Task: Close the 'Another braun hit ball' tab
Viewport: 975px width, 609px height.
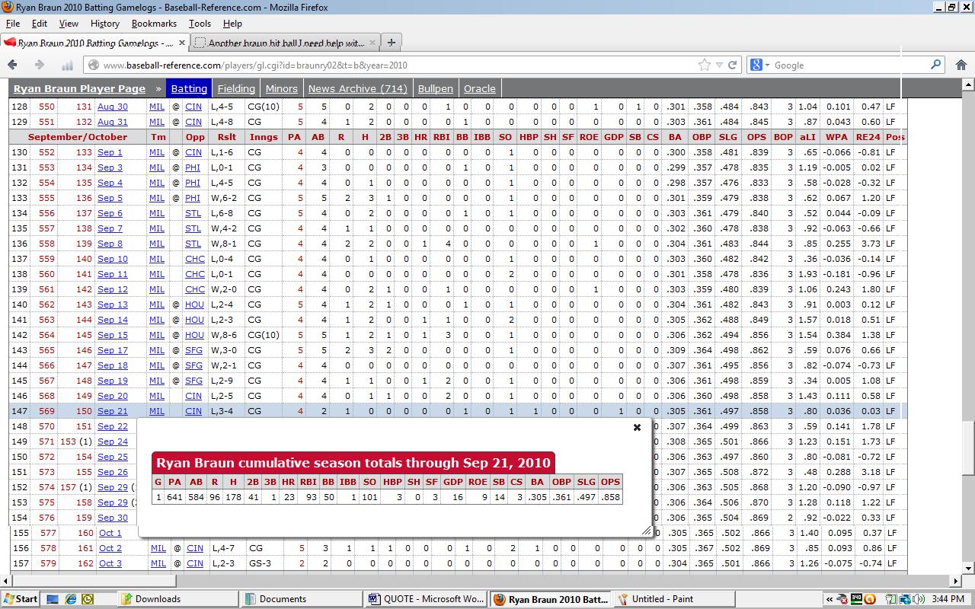Action: point(372,43)
